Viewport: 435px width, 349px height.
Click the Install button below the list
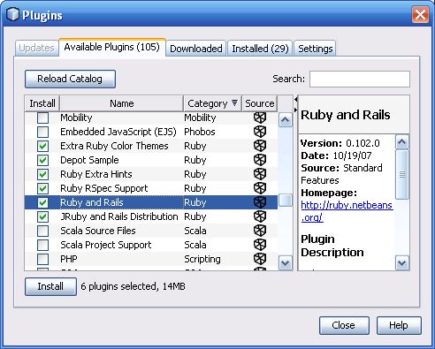(x=50, y=286)
